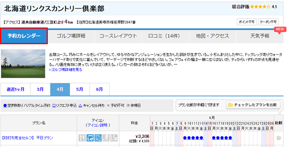Click the meal fork-and-knife plan icon
This screenshot has width=287, height=147.
click(82, 138)
